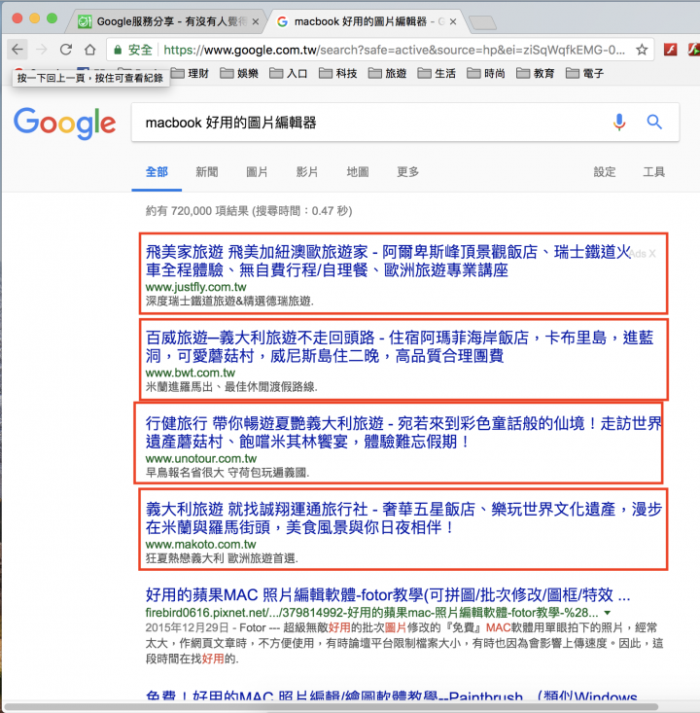Expand the 時尚 bookmark folder

coord(486,73)
